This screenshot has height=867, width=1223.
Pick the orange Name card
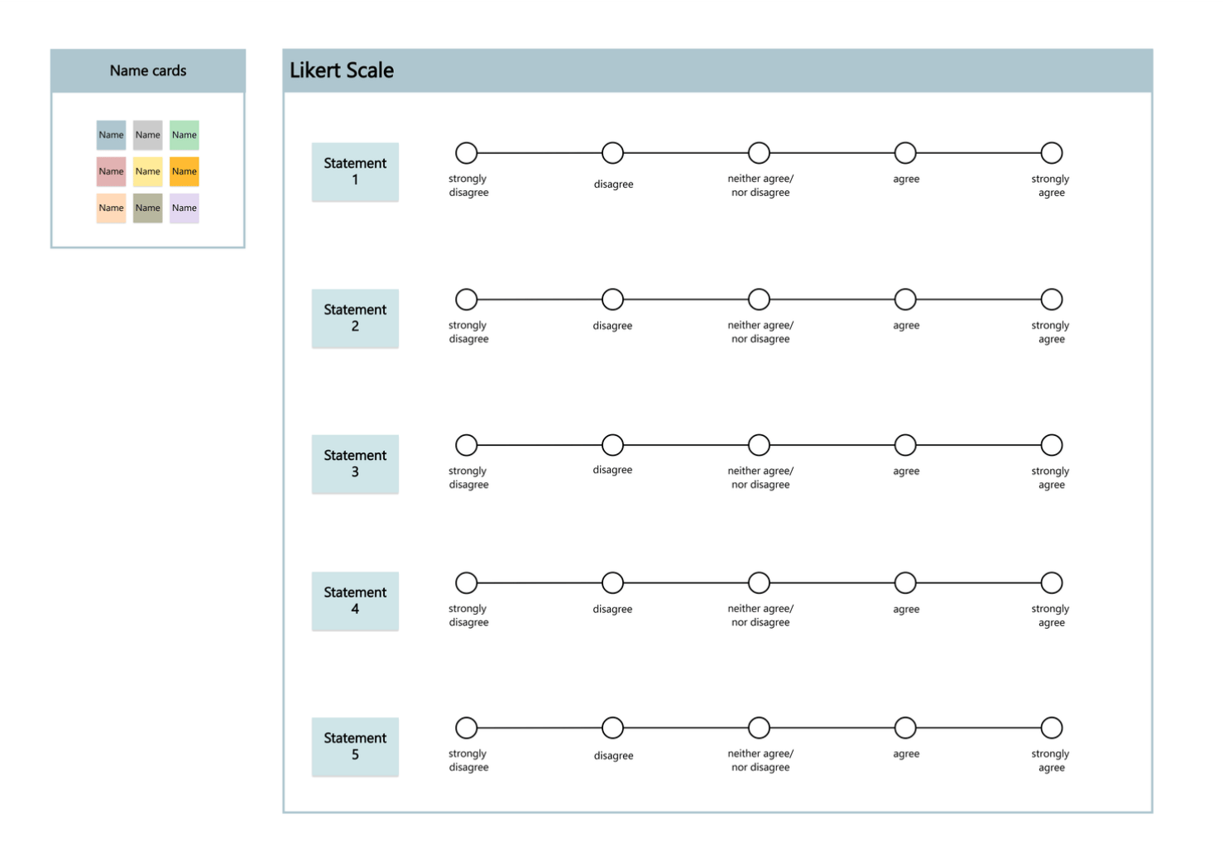pos(185,171)
